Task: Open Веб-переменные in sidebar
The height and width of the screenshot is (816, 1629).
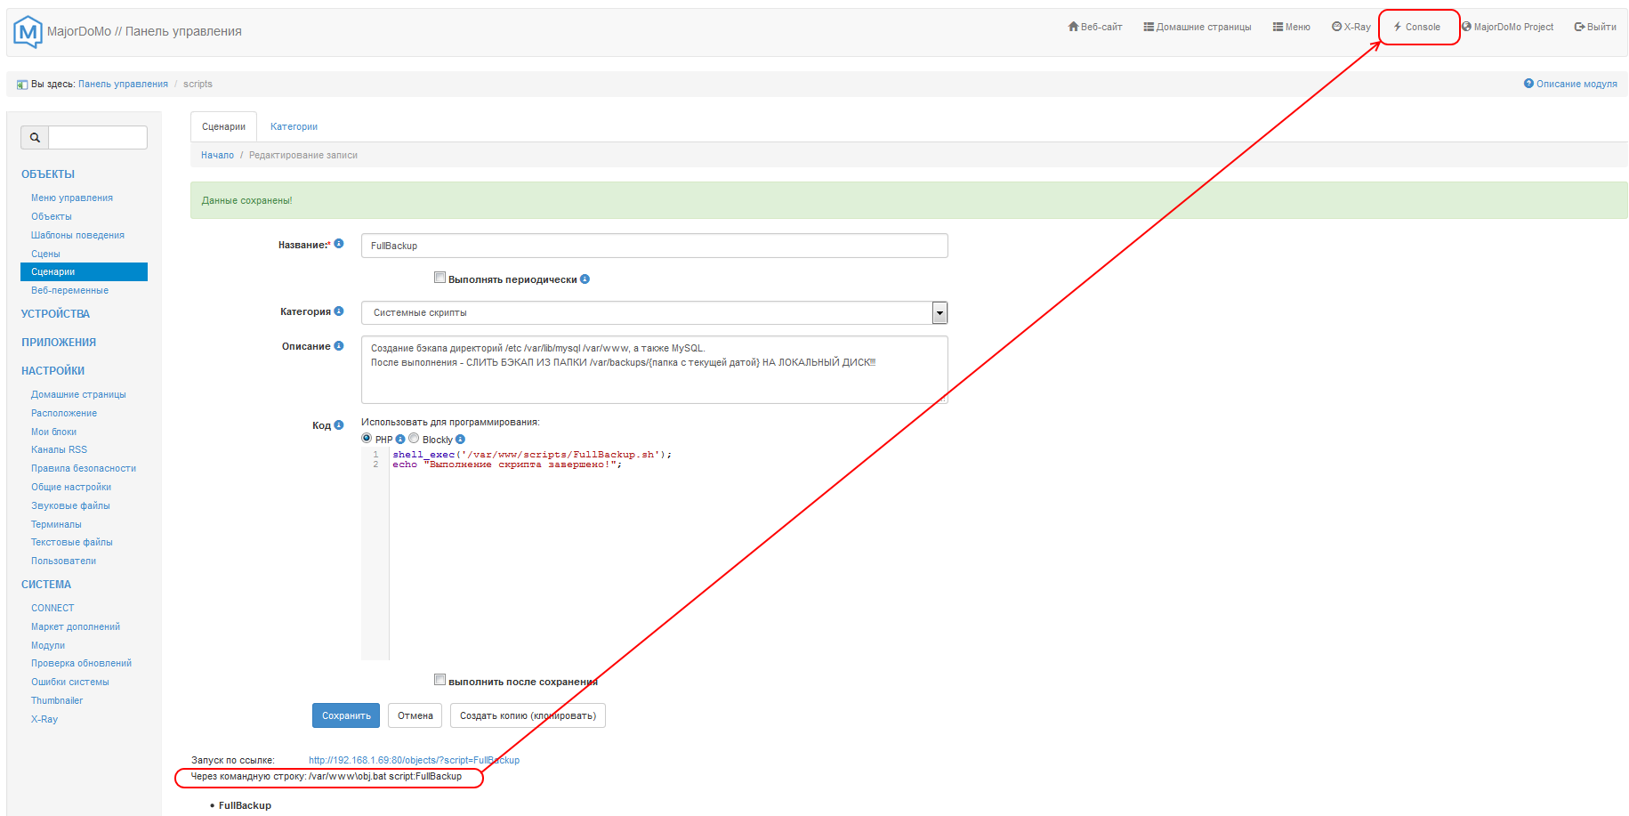Action: (69, 290)
